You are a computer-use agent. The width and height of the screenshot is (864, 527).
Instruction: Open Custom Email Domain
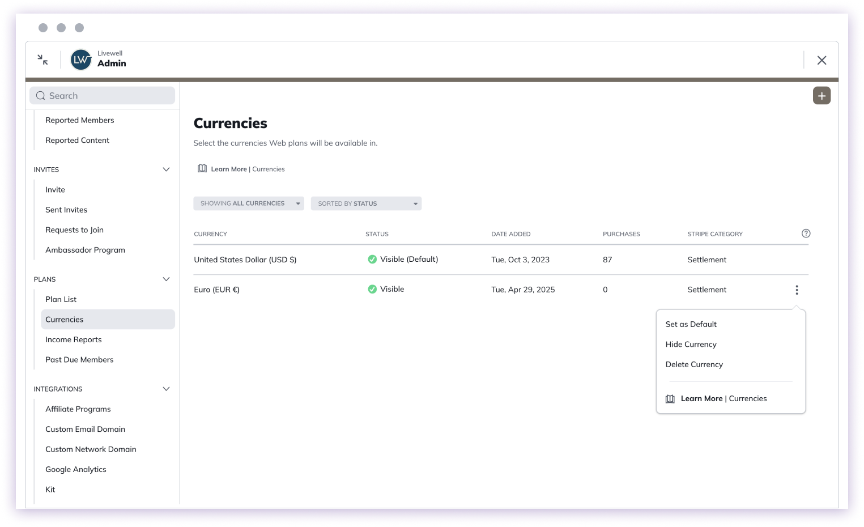coord(85,429)
